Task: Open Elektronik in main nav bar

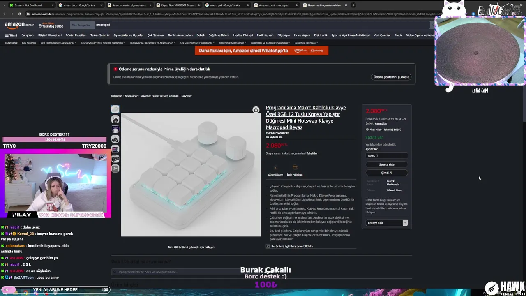Action: (x=321, y=35)
